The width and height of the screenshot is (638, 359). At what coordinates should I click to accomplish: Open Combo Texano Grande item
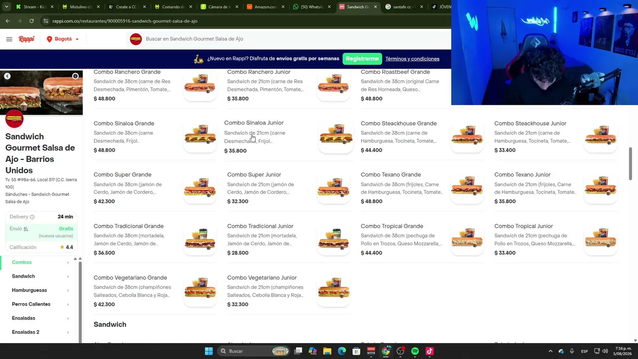click(x=422, y=188)
